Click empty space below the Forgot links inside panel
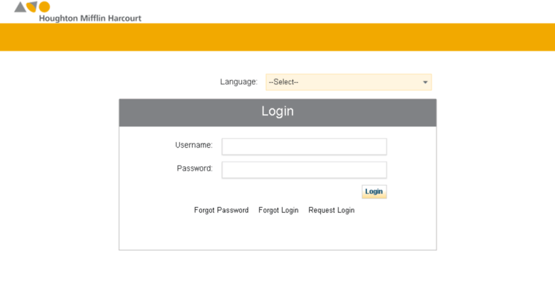The image size is (555, 302). tap(277, 233)
